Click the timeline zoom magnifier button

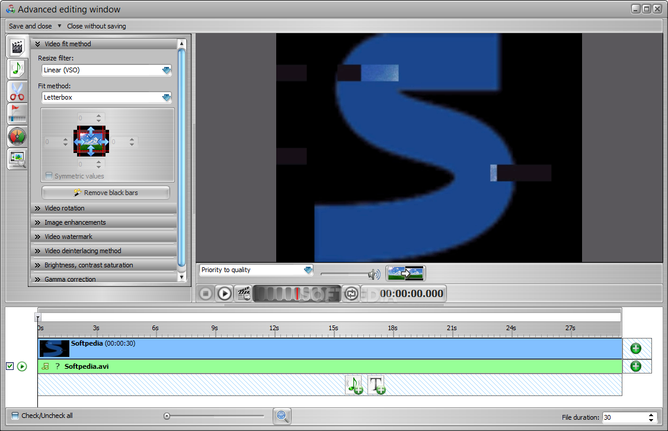[282, 416]
